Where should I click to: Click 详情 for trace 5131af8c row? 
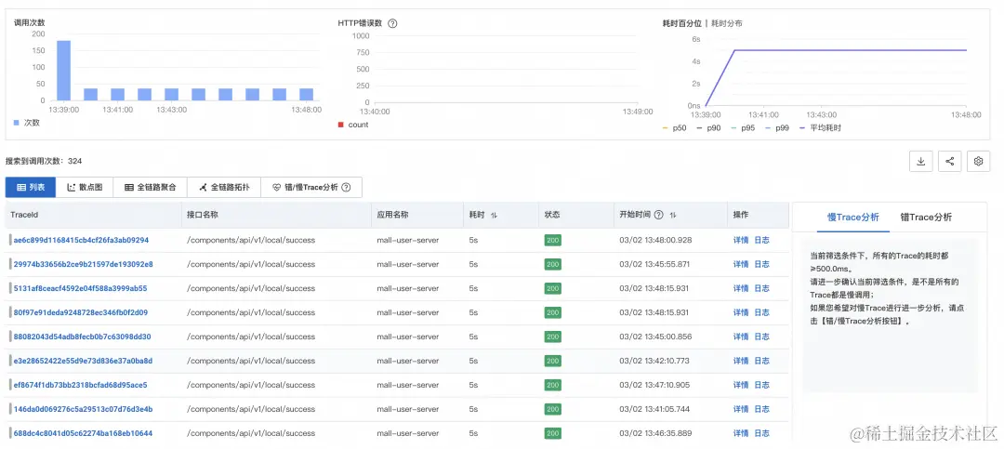point(741,288)
